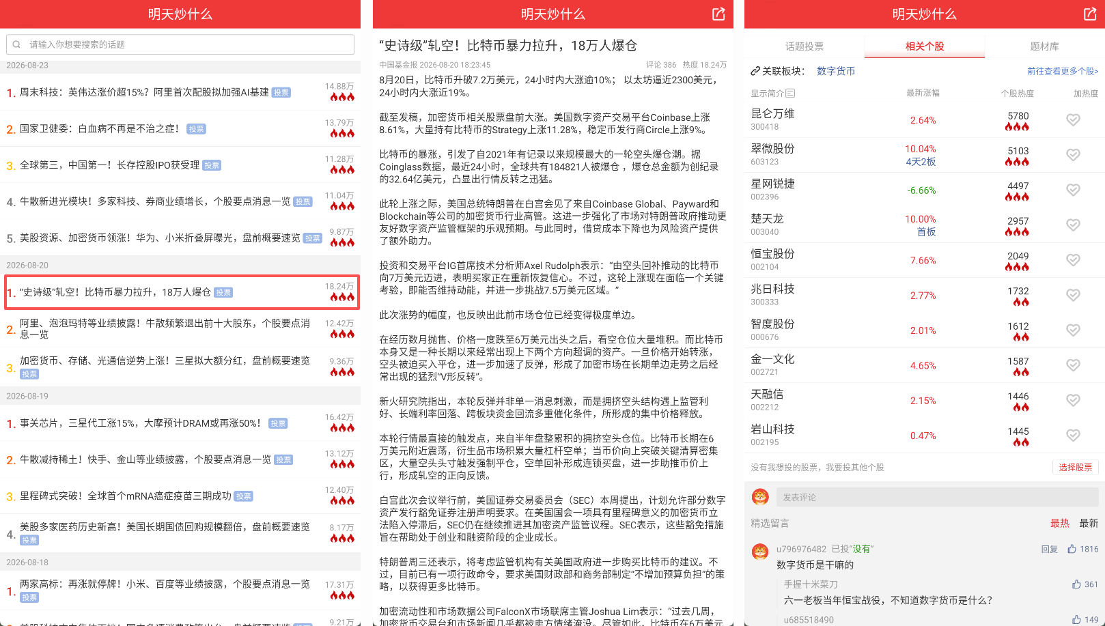Click the 投票 tag on 周末科技 topic
This screenshot has width=1105, height=626.
[281, 92]
